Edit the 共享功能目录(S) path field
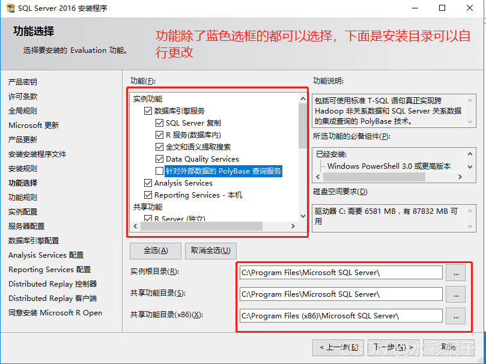This screenshot has width=486, height=364. click(341, 294)
